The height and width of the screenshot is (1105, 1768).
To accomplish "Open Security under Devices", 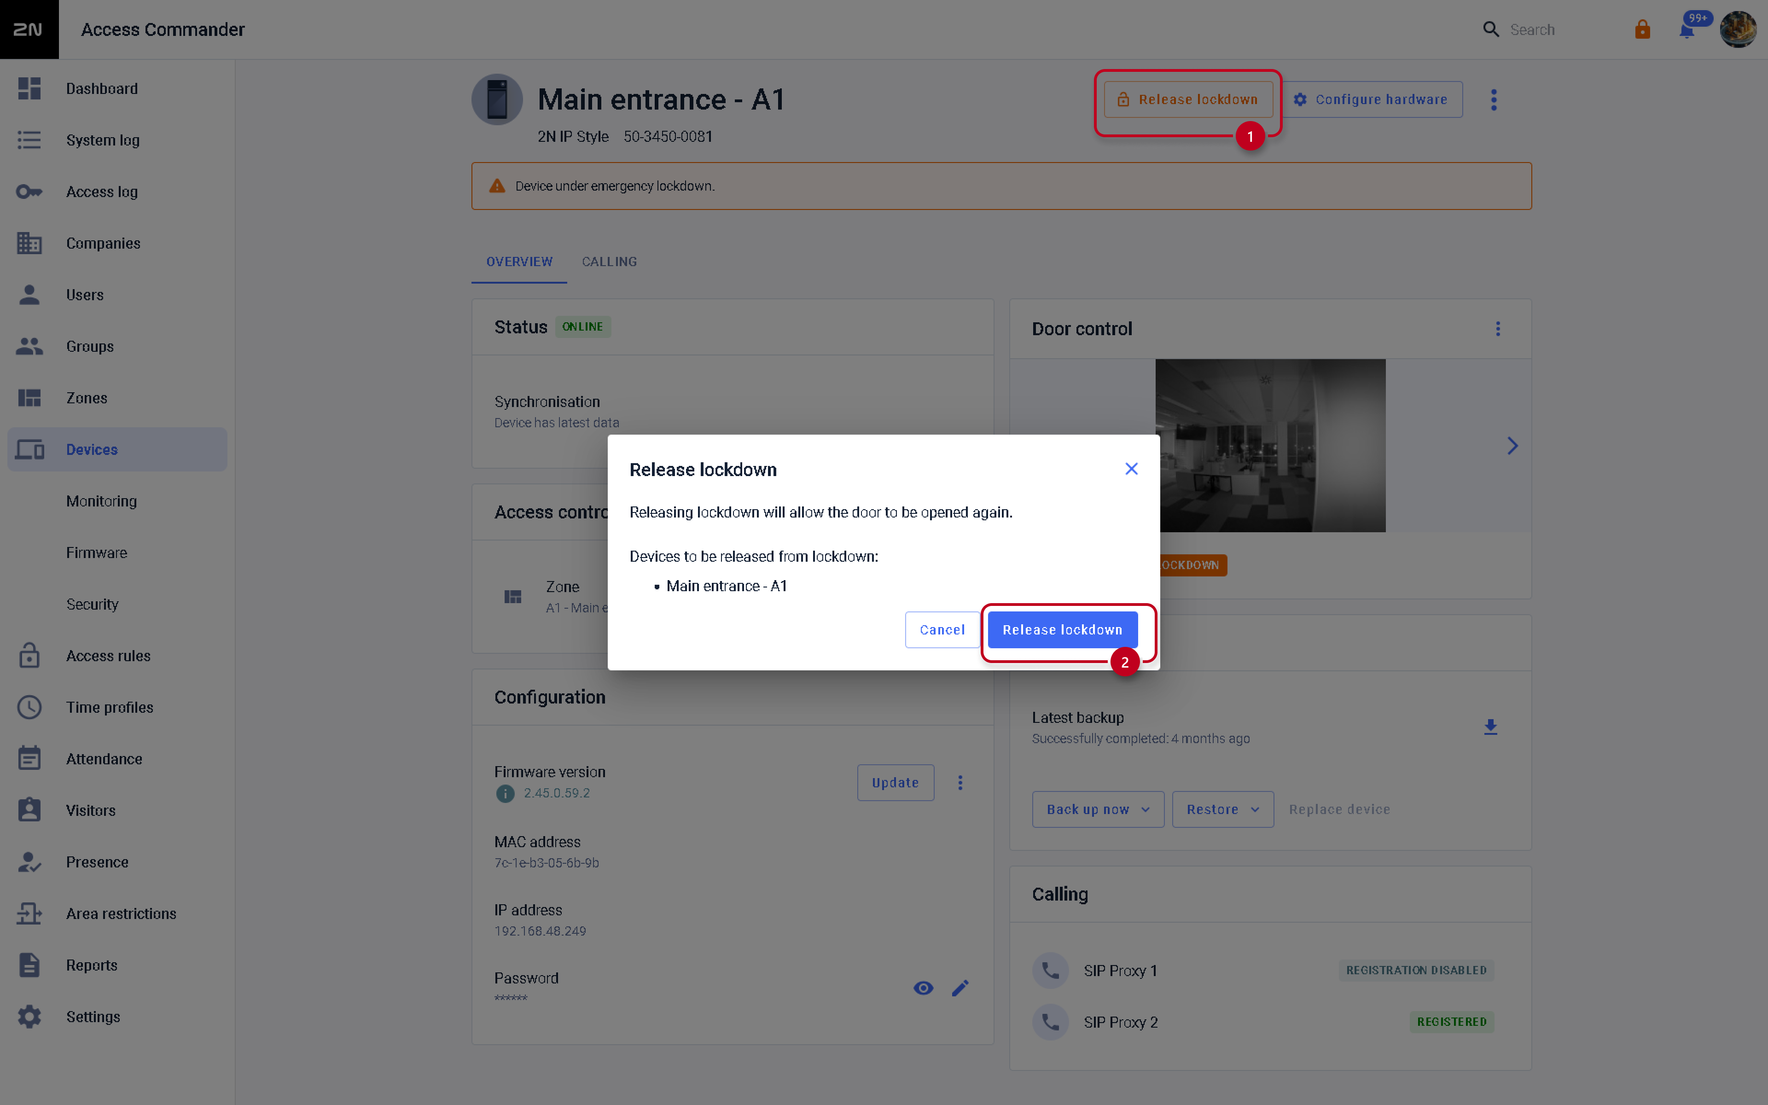I will (92, 605).
